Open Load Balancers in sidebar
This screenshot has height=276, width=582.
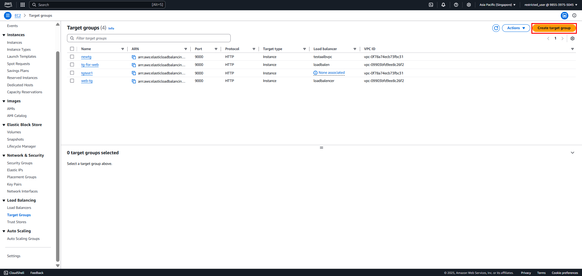(19, 208)
